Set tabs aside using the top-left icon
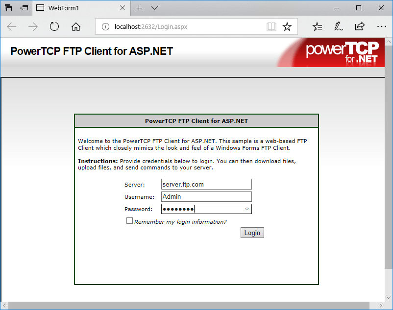393x310 pixels. coord(7,8)
